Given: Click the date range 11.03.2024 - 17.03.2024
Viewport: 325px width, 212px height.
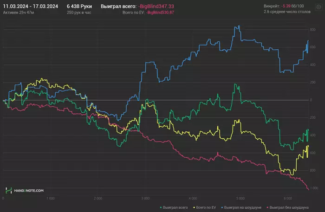Looking at the screenshot, I should 30,6.
